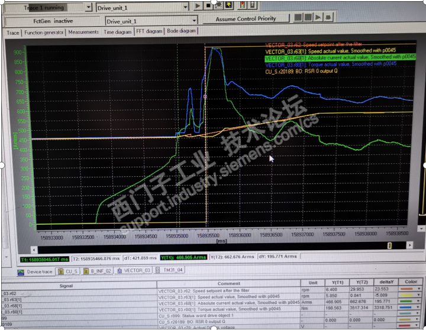The width and height of the screenshot is (426, 330).
Task: Click the T1: 158935045.017 ms field
Action: tap(44, 260)
